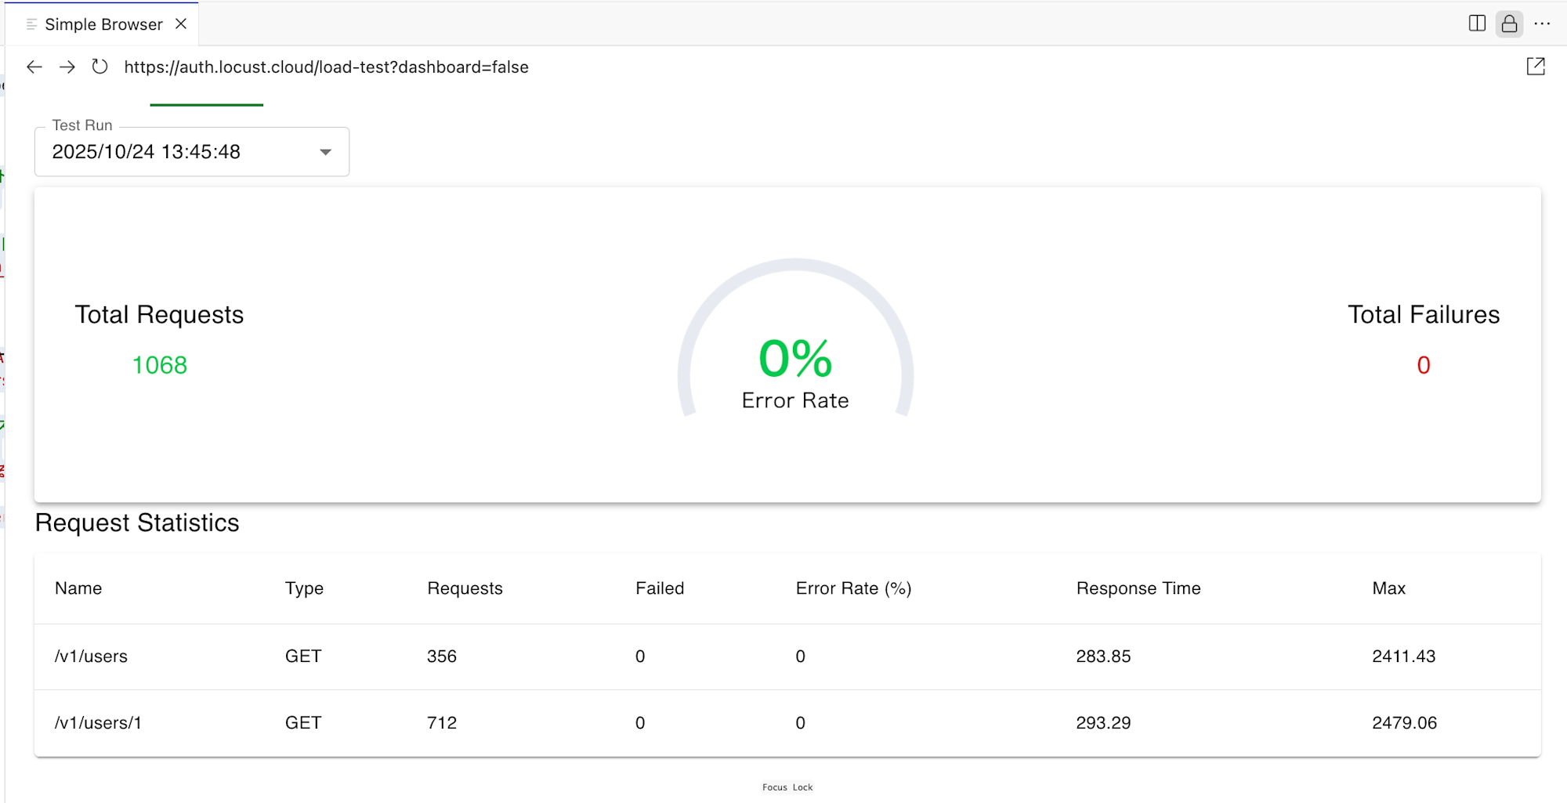Close the Simple Browser tab
The height and width of the screenshot is (803, 1567).
tap(181, 24)
